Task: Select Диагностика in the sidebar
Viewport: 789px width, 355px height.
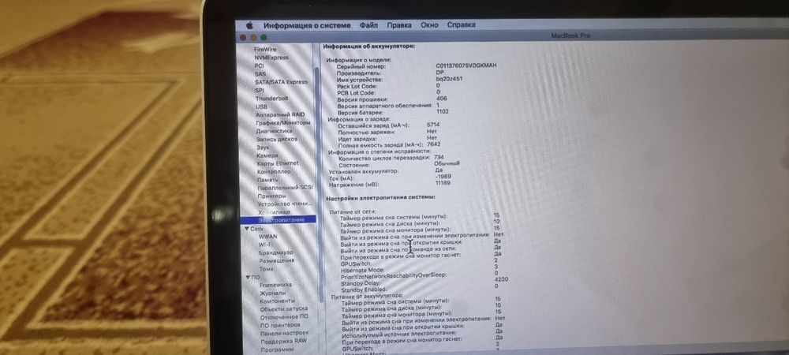Action: 275,131
